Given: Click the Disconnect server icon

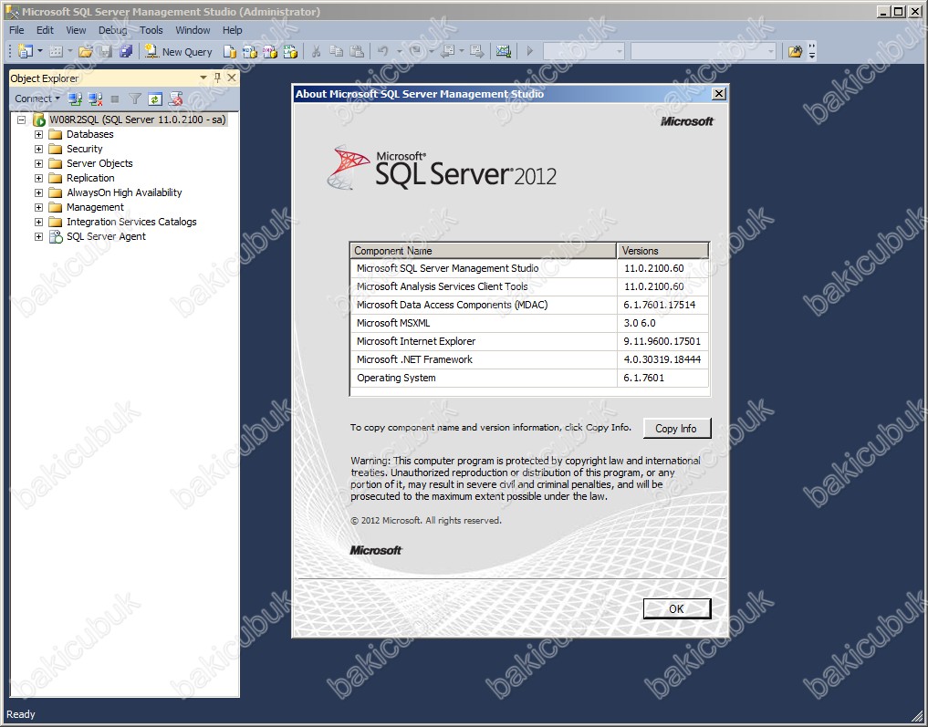Looking at the screenshot, I should click(95, 99).
